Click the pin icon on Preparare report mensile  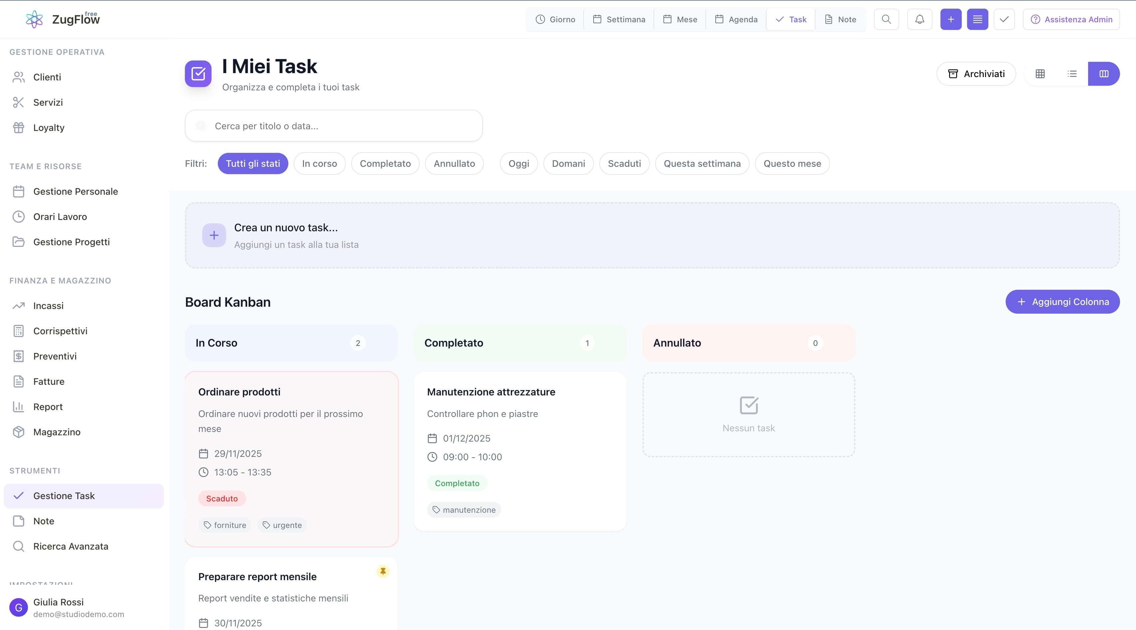coord(382,571)
